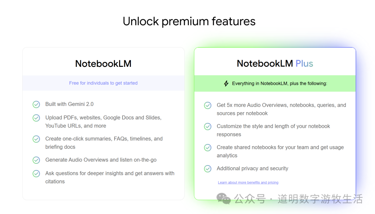Click the checkmark next to Customize style and length
Screen dimensions: 375x214
click(208, 126)
